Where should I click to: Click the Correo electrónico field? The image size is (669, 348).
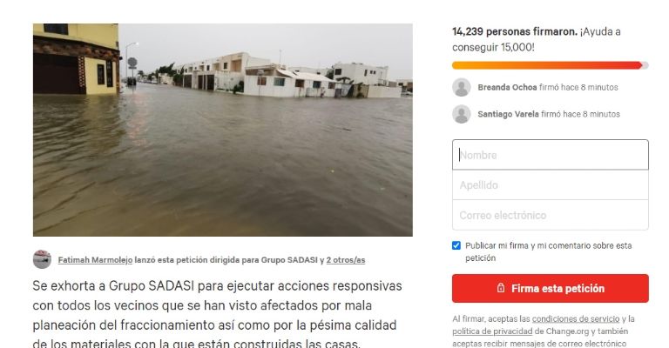pos(551,215)
